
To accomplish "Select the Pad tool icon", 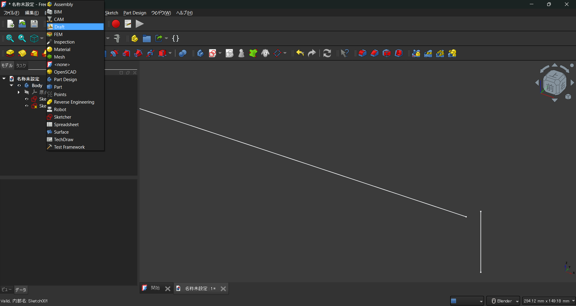I will click(10, 53).
